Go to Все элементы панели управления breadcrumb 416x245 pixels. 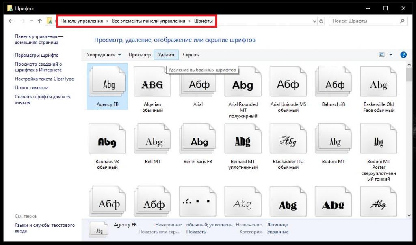tap(148, 21)
